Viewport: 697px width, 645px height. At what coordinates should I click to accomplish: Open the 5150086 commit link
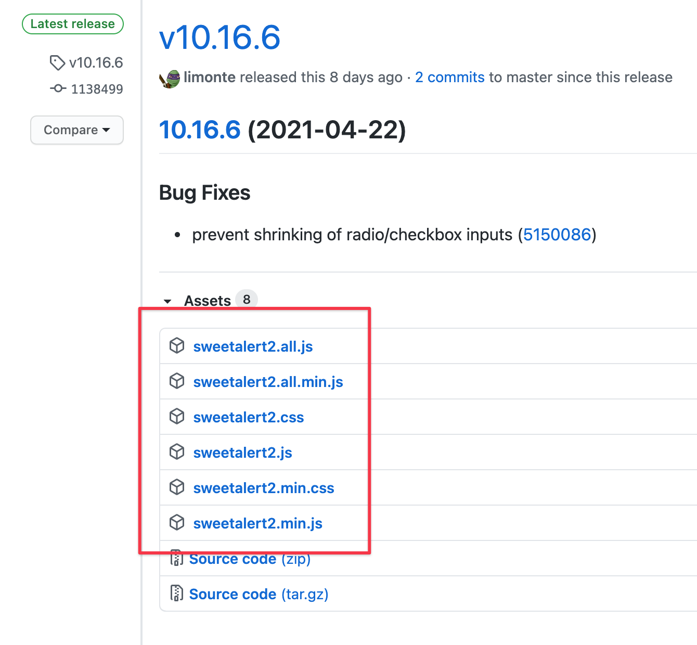558,235
